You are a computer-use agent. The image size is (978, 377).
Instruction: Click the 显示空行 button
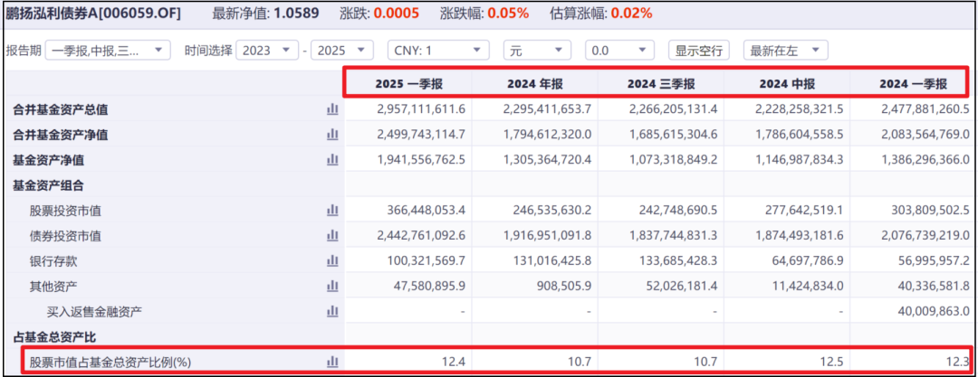(698, 51)
